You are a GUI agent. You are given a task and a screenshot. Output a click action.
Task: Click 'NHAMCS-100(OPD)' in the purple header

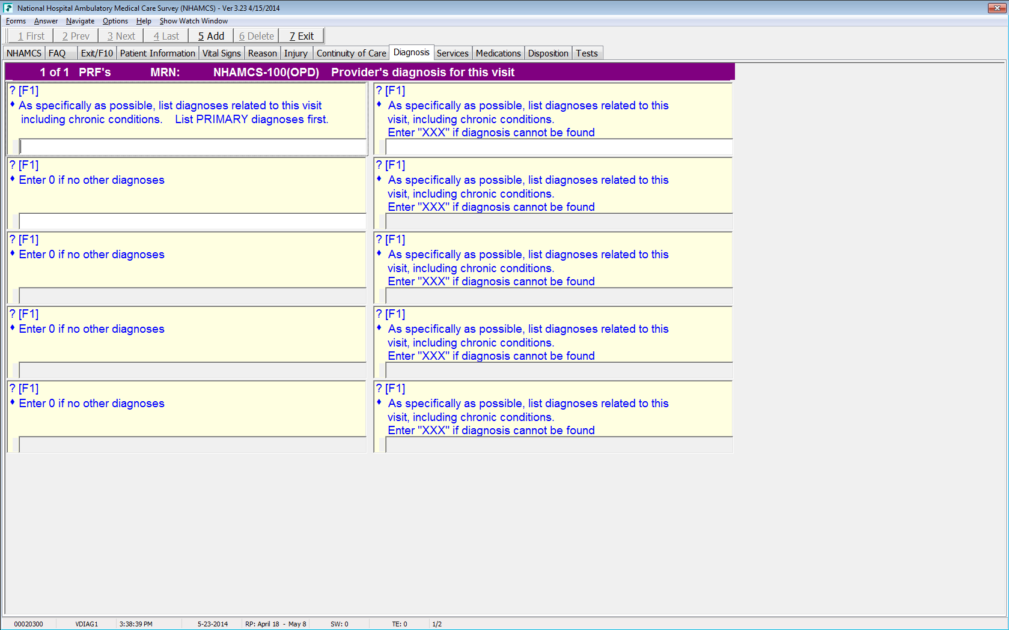click(266, 72)
